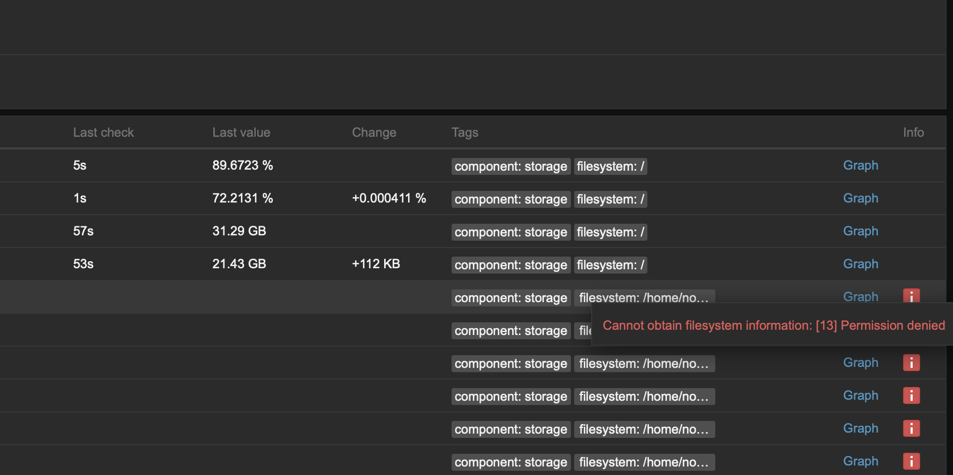Open the Graph link for the 72.2131 % item
Viewport: 953px width, 475px height.
(860, 198)
